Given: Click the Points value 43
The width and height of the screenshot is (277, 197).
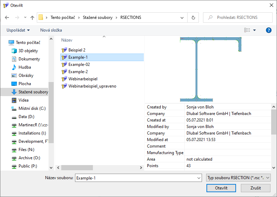Looking at the screenshot, I should [x=189, y=166].
